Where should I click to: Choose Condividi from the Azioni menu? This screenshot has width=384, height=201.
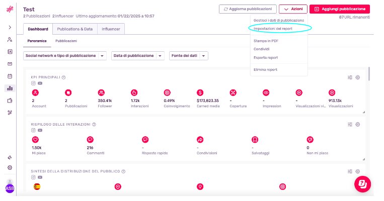point(261,49)
